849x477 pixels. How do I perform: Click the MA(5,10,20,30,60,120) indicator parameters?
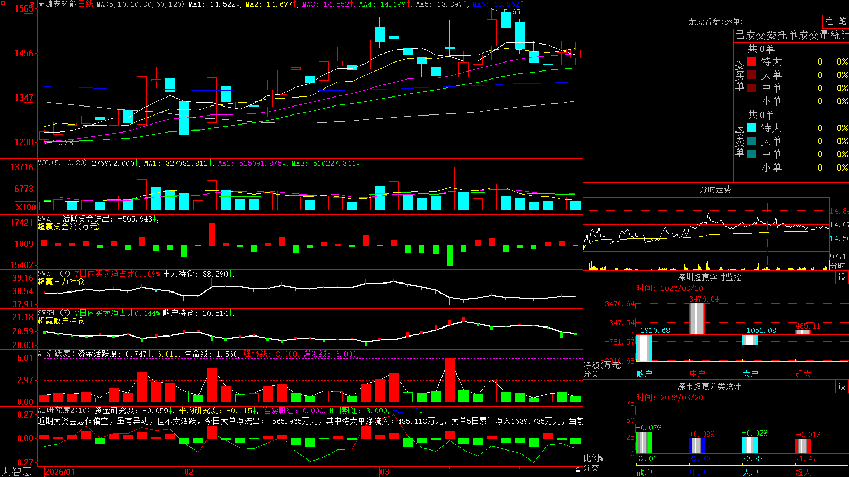pos(140,4)
